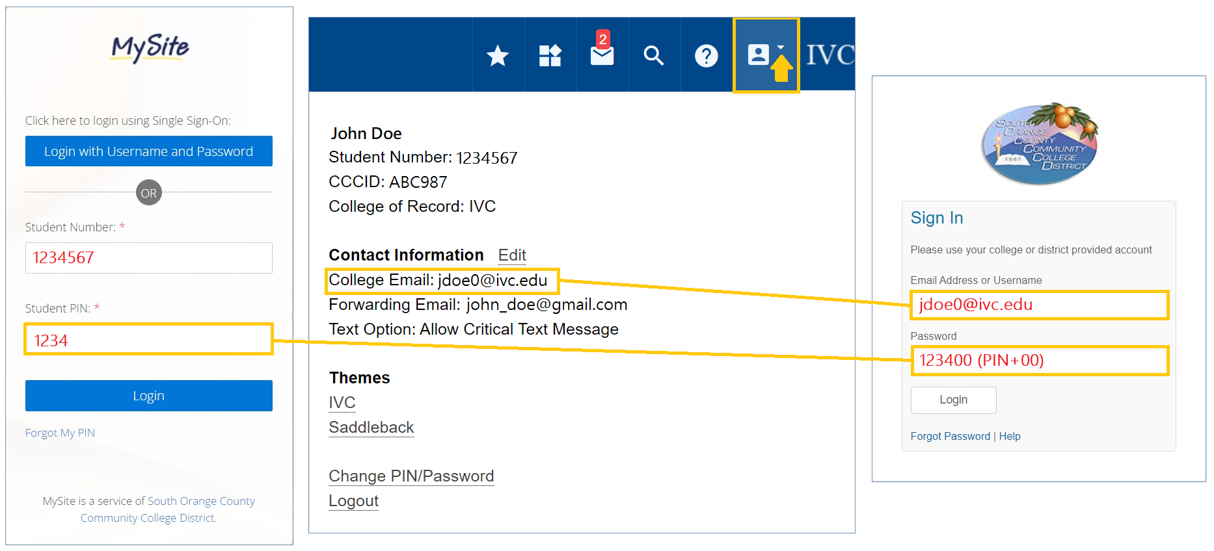Click Login with Username and Password button
The height and width of the screenshot is (551, 1214).
(148, 151)
